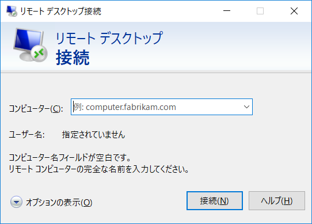This screenshot has height=224, width=312.
Task: Close the リモート デスクトップ接続 dialog
Action: point(294,11)
